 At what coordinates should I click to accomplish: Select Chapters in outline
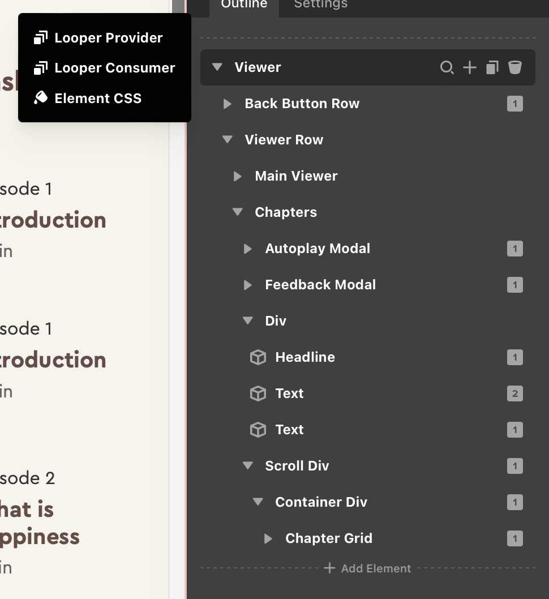[x=286, y=212]
